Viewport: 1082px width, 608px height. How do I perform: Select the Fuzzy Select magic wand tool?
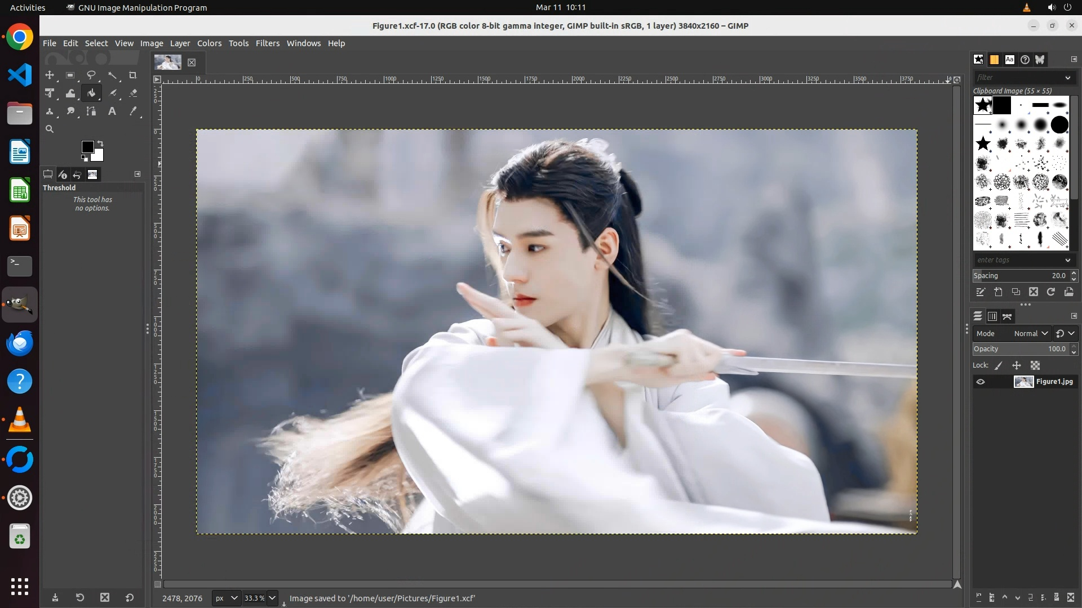112,75
